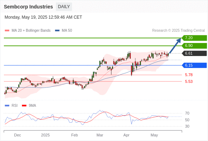This screenshot has width=208, height=141.
Task: Click the Apr axis label
Action: [x=127, y=135]
